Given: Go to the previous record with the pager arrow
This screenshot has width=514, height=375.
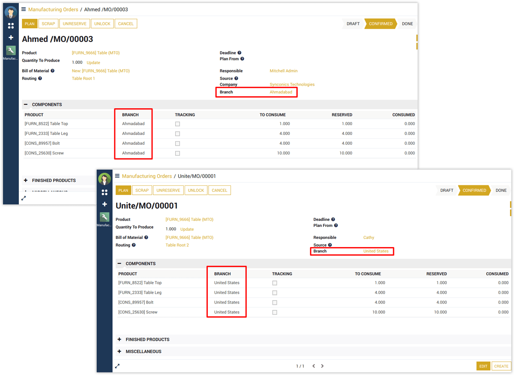Looking at the screenshot, I should click(x=314, y=366).
